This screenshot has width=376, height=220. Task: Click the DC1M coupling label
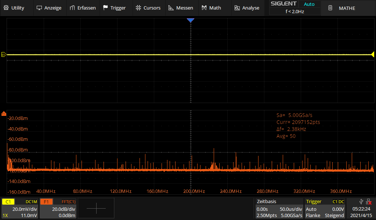tap(32, 202)
